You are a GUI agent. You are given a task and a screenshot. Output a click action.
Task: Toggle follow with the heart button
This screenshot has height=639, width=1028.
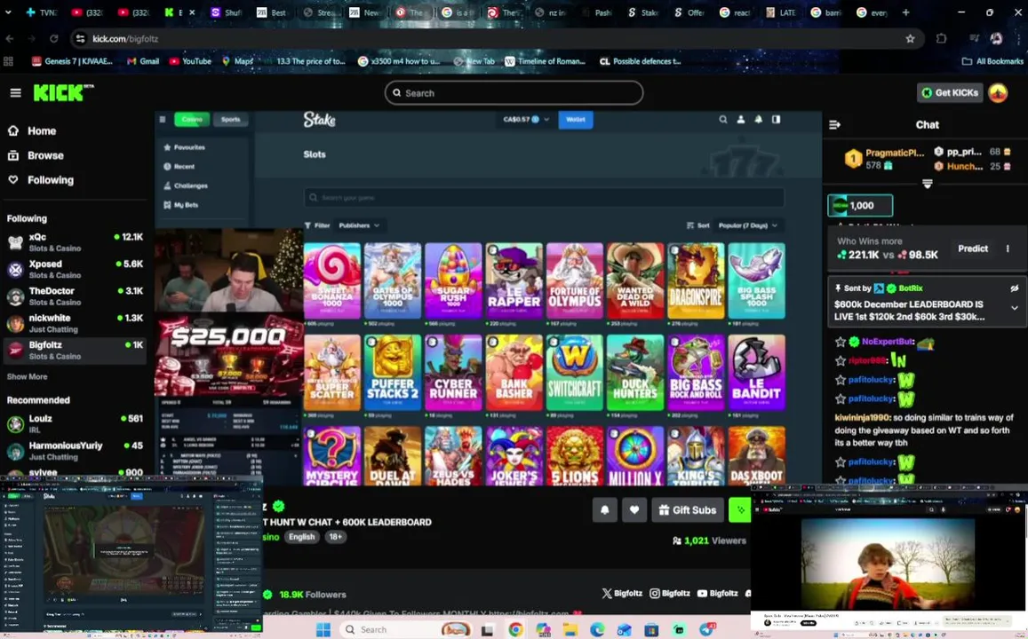pyautogui.click(x=634, y=510)
